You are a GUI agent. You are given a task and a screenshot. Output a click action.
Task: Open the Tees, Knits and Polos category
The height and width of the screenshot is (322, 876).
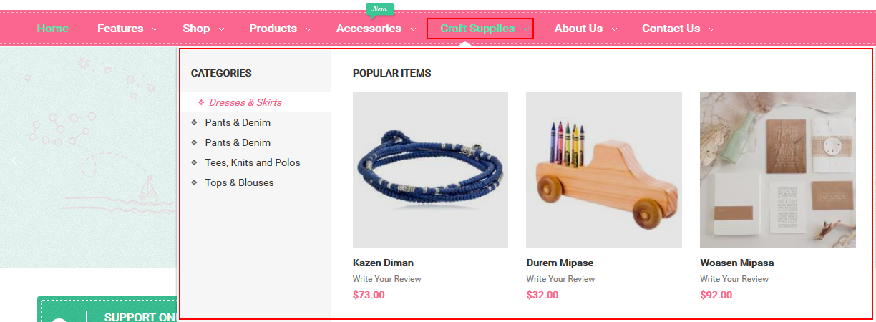coord(253,162)
